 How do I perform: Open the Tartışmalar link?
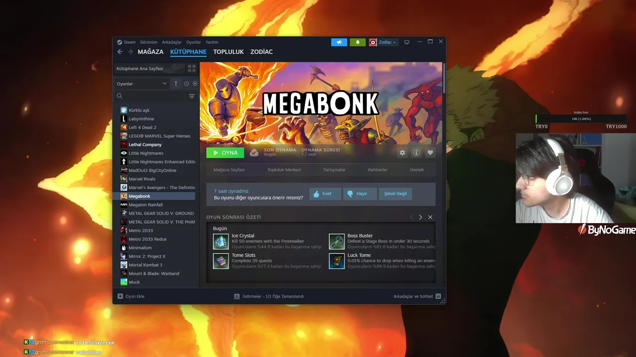(x=334, y=170)
